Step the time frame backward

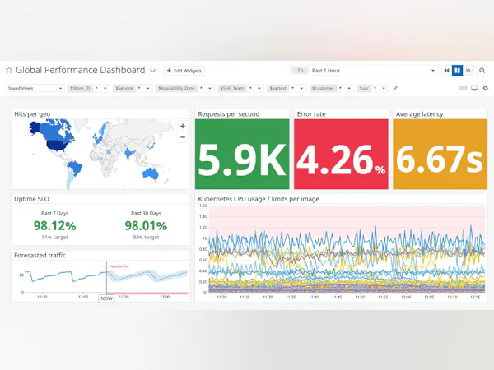point(446,71)
